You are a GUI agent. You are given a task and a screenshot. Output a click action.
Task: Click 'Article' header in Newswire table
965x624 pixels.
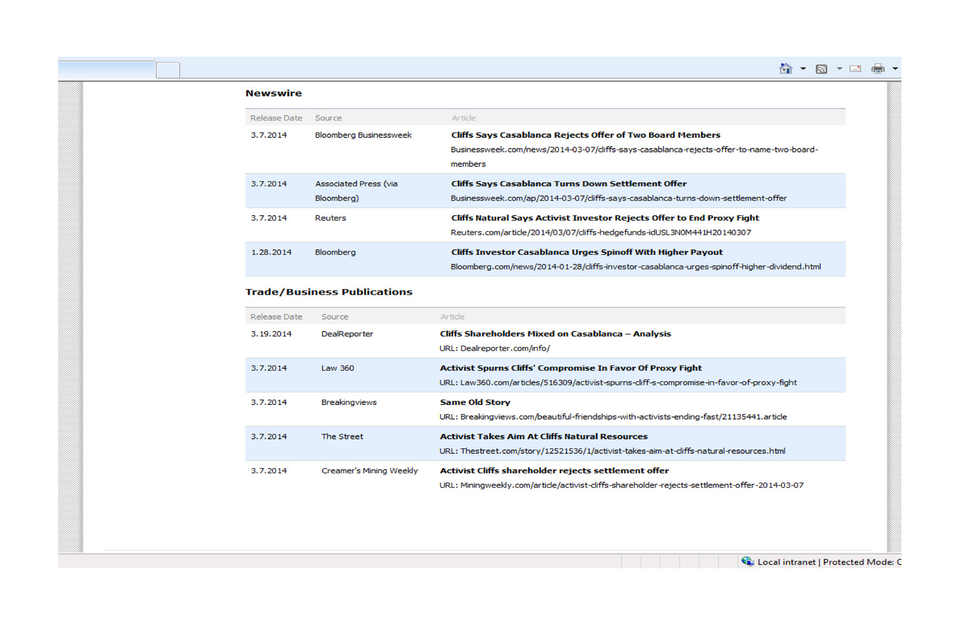(464, 118)
